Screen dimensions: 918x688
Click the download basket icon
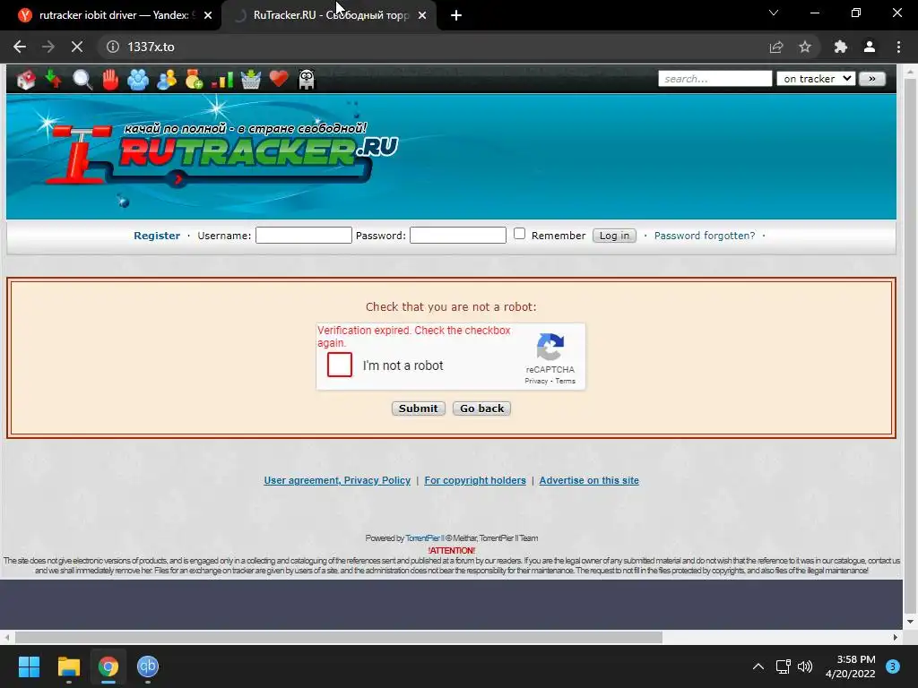coord(251,79)
